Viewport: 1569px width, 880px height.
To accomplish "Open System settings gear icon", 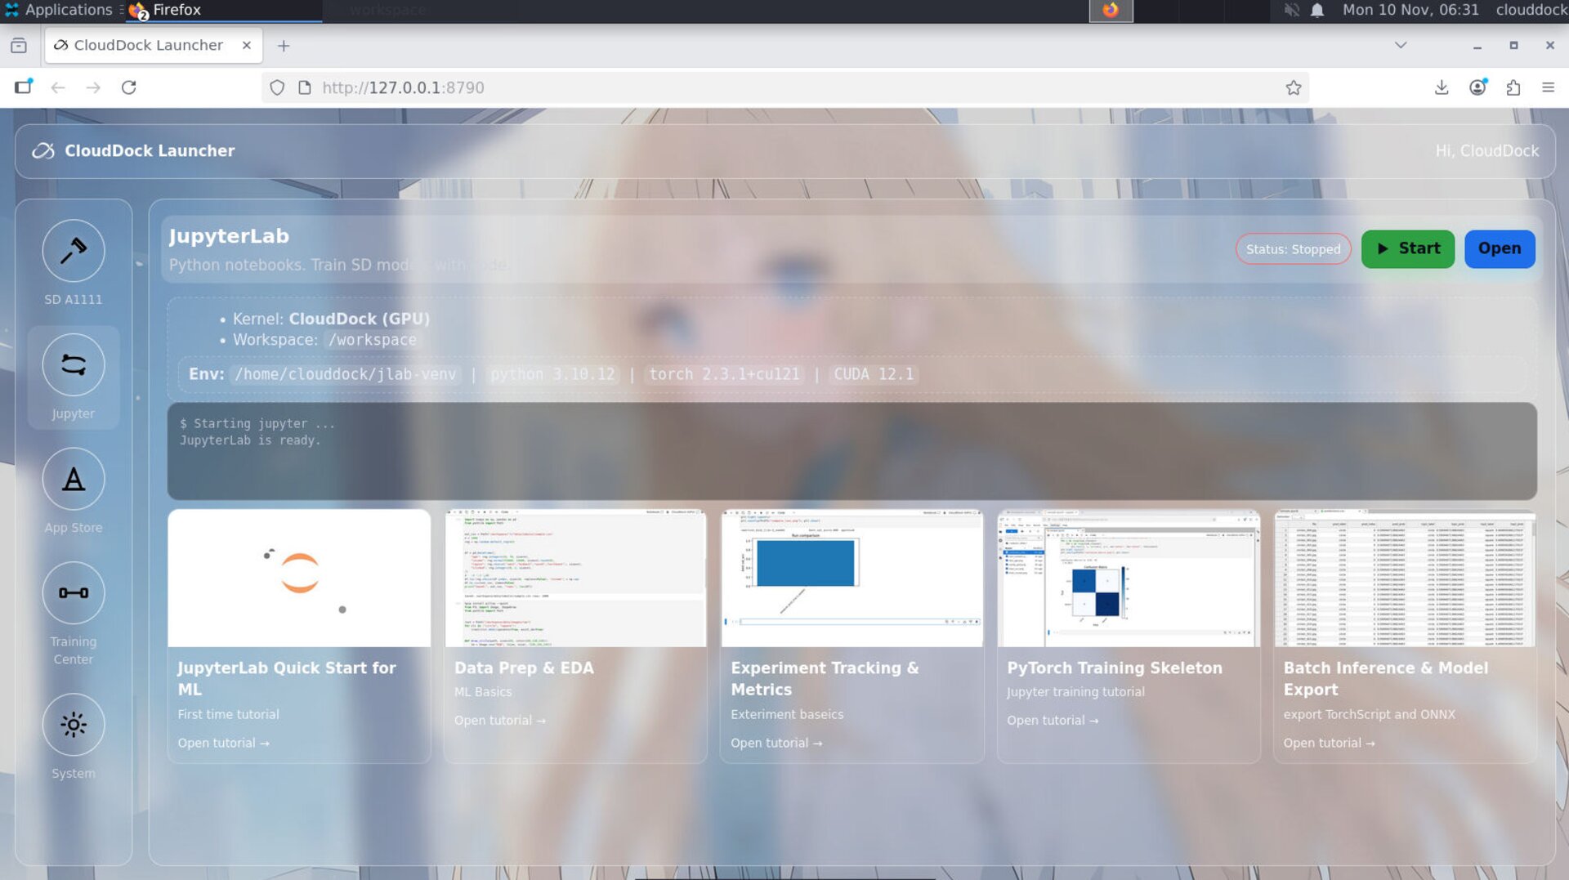I will 74,725.
